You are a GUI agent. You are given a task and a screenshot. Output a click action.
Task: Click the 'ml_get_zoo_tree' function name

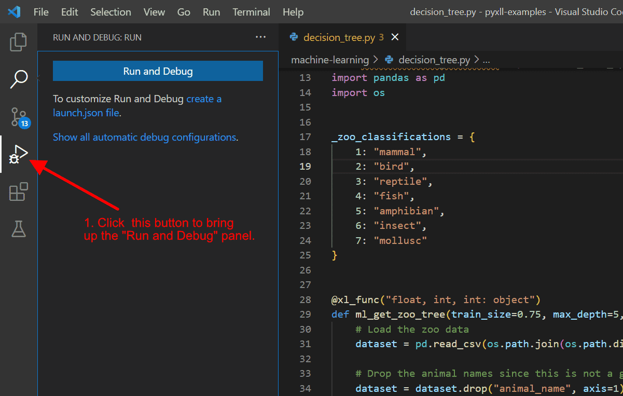[400, 315]
